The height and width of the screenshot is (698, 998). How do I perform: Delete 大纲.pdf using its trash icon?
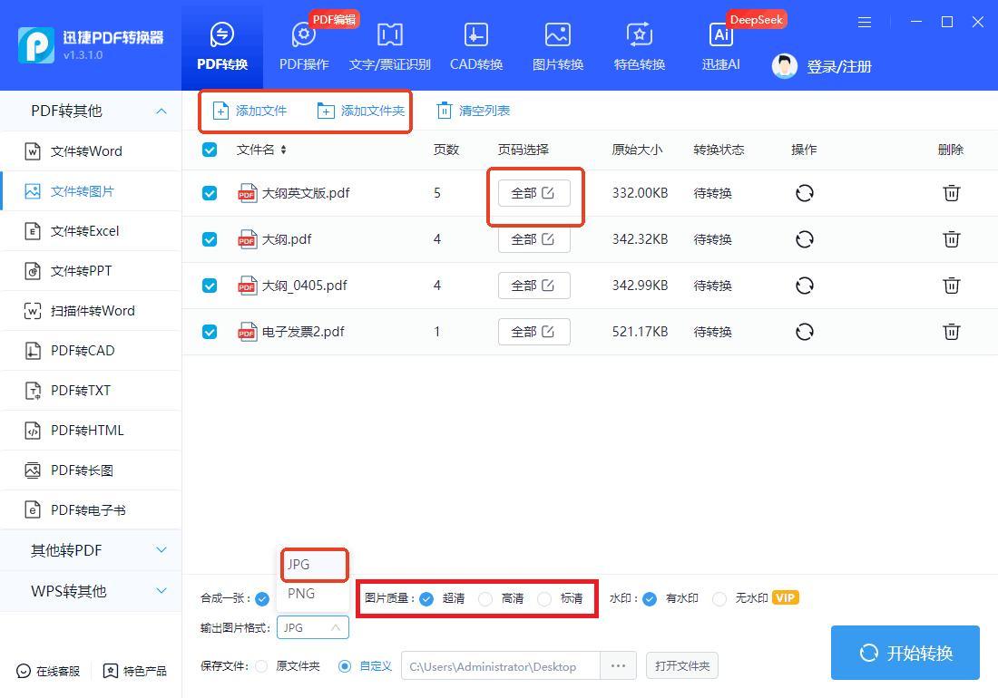point(951,239)
